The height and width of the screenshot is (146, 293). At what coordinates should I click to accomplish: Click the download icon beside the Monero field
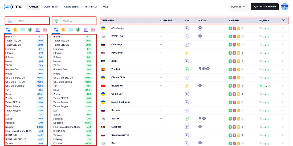[56, 21]
